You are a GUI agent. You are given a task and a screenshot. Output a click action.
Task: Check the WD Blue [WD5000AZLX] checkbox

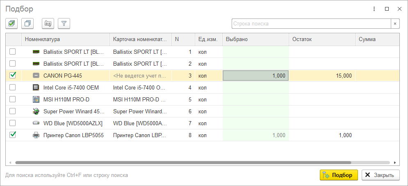click(13, 123)
